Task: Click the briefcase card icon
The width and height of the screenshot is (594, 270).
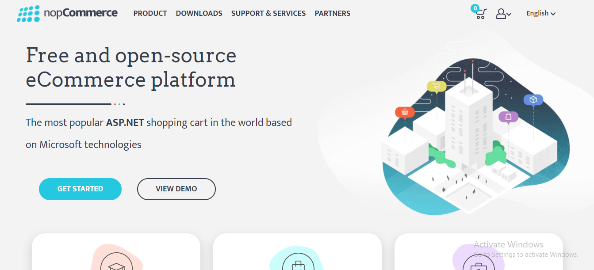Action: [478, 262]
